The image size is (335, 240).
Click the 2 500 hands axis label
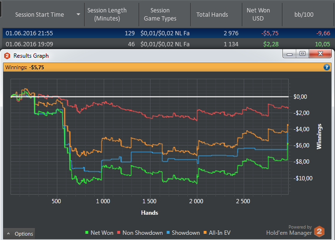tap(243, 201)
